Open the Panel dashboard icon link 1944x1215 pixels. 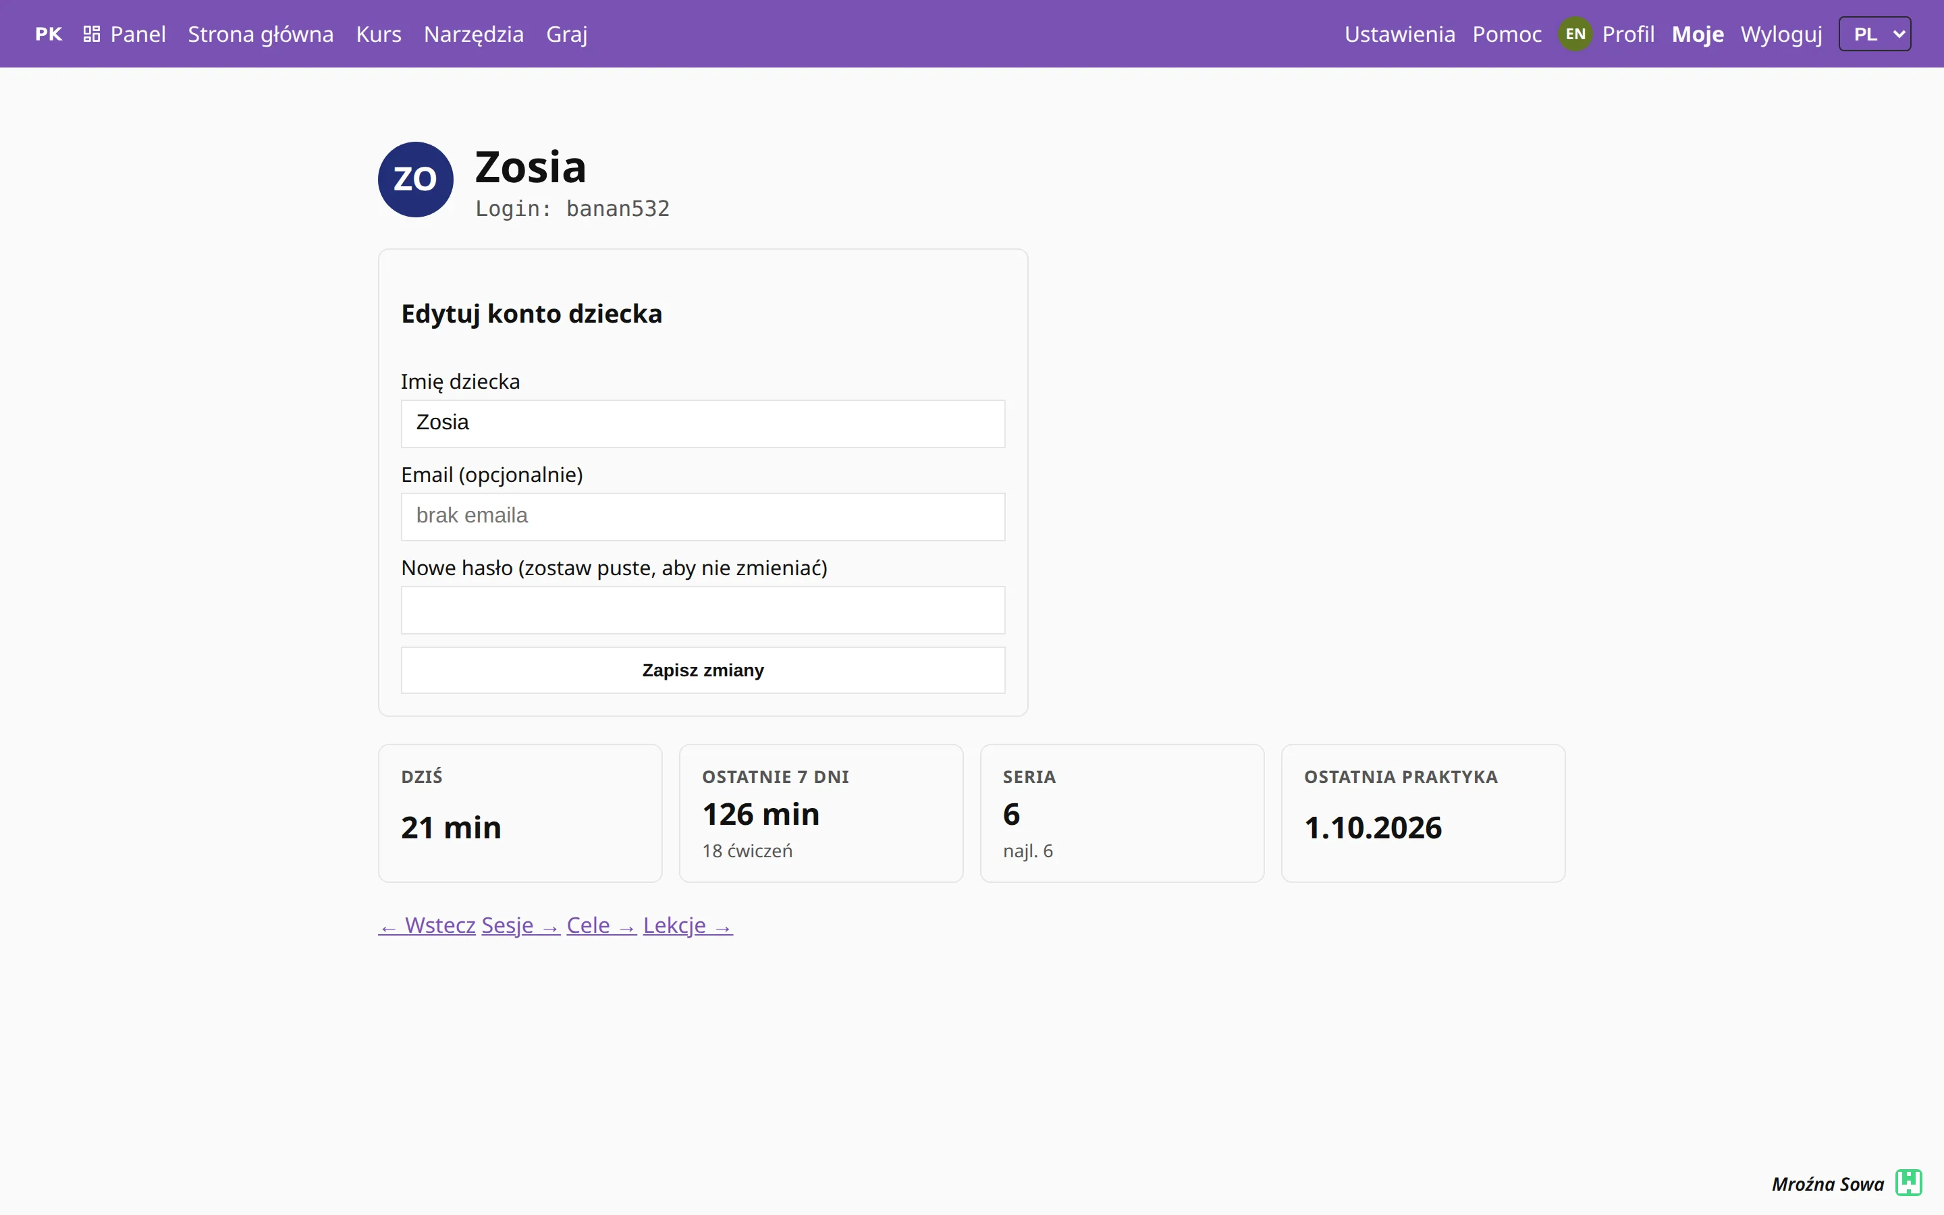[x=124, y=34]
